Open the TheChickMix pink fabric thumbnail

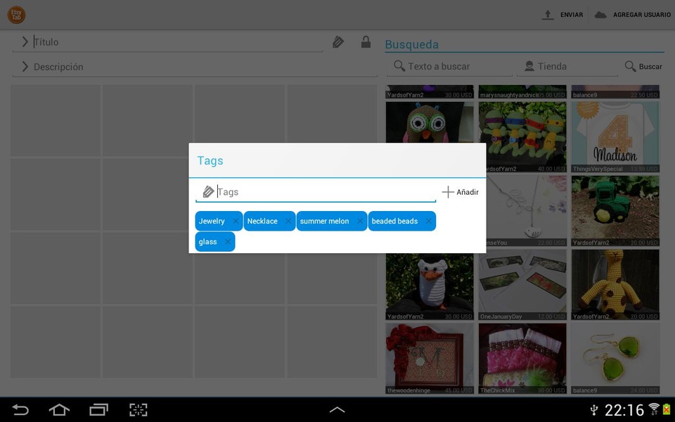point(522,358)
